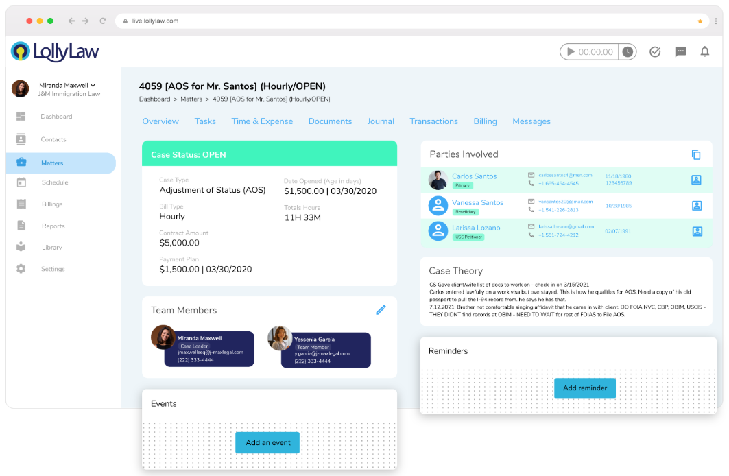Click the Schedule calendar icon in sidebar
This screenshot has height=476, width=729.
coord(21,182)
